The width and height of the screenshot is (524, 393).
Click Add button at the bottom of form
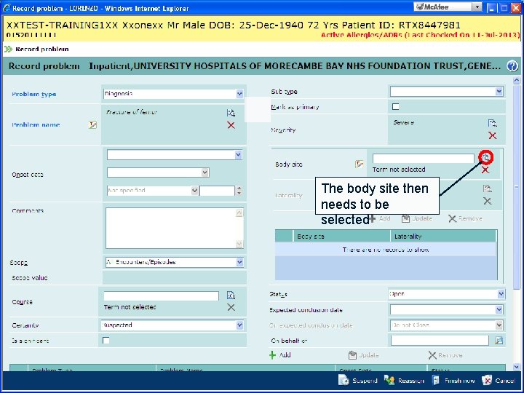click(280, 355)
